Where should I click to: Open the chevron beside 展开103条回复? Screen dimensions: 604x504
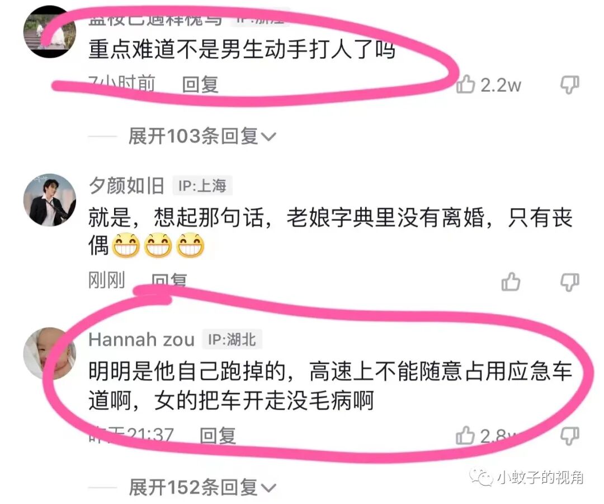pos(268,137)
